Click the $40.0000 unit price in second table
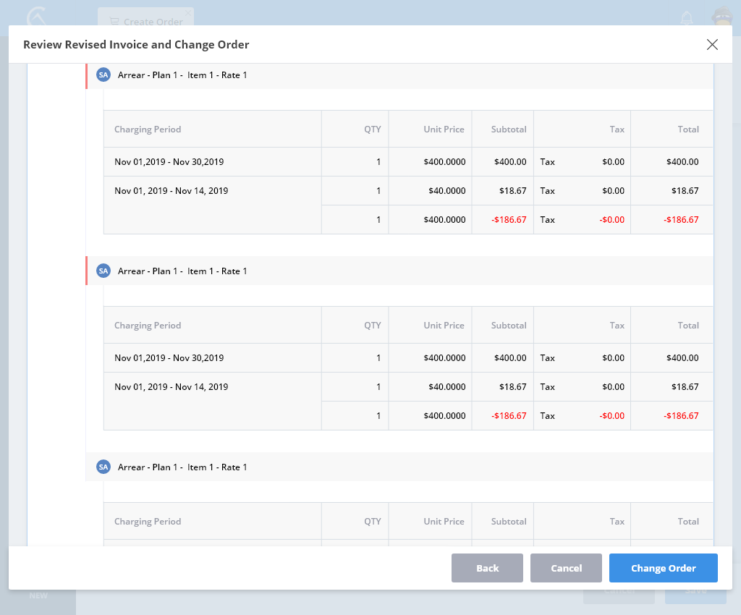Image resolution: width=741 pixels, height=615 pixels. [446, 387]
